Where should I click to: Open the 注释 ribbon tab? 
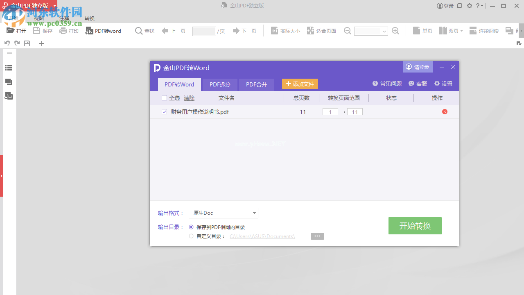click(x=64, y=18)
